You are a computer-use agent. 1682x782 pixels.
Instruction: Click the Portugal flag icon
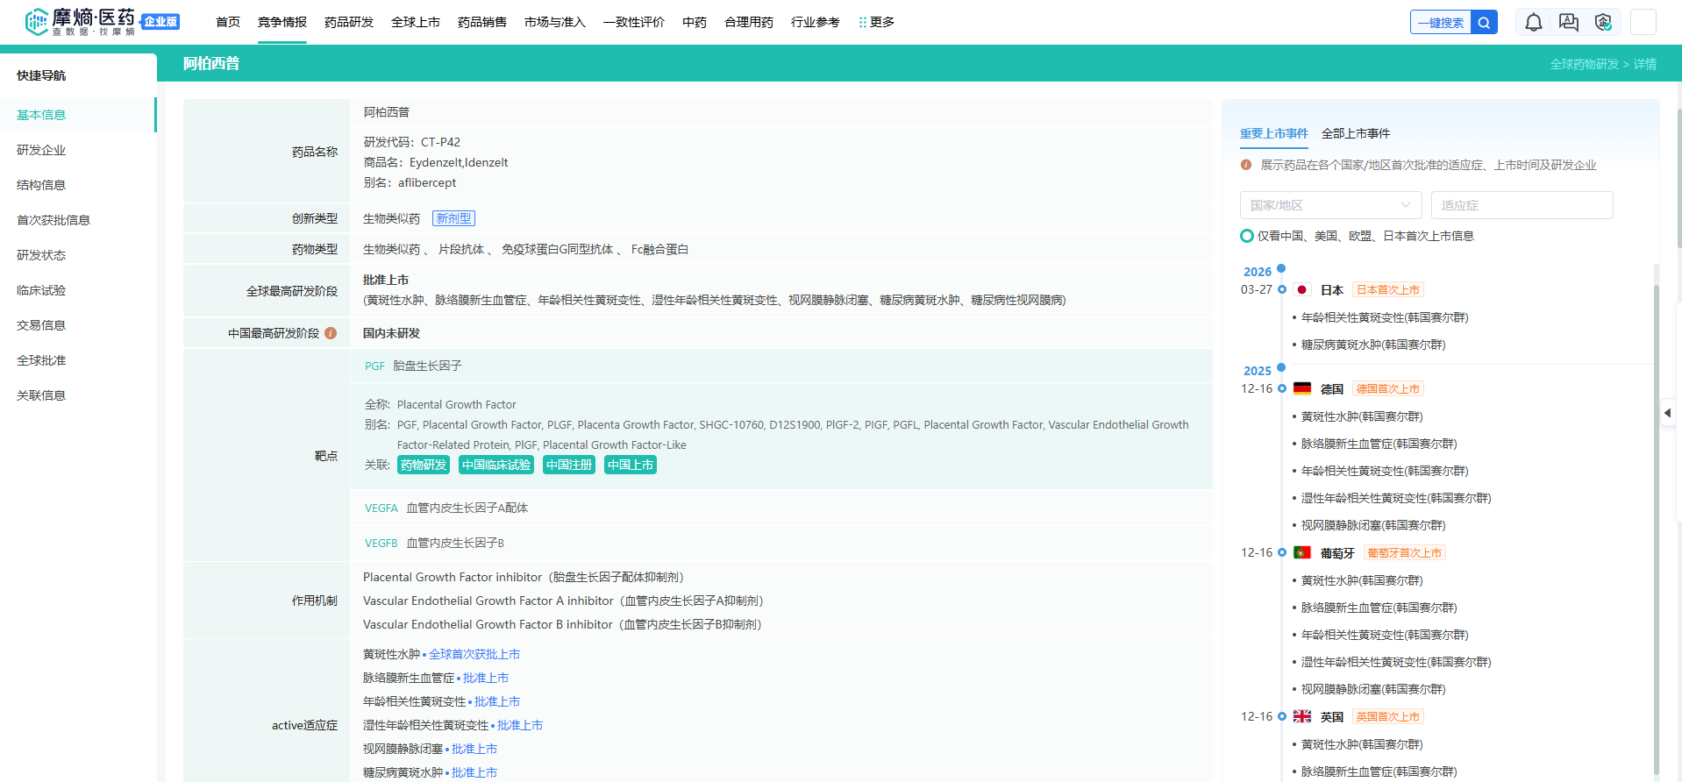(x=1302, y=552)
